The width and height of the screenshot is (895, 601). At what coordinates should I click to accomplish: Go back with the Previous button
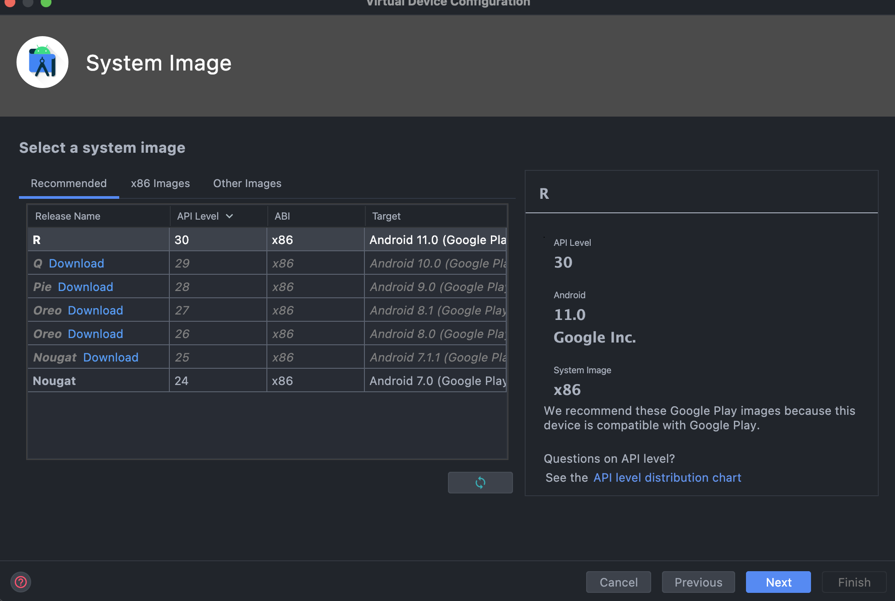click(x=698, y=582)
